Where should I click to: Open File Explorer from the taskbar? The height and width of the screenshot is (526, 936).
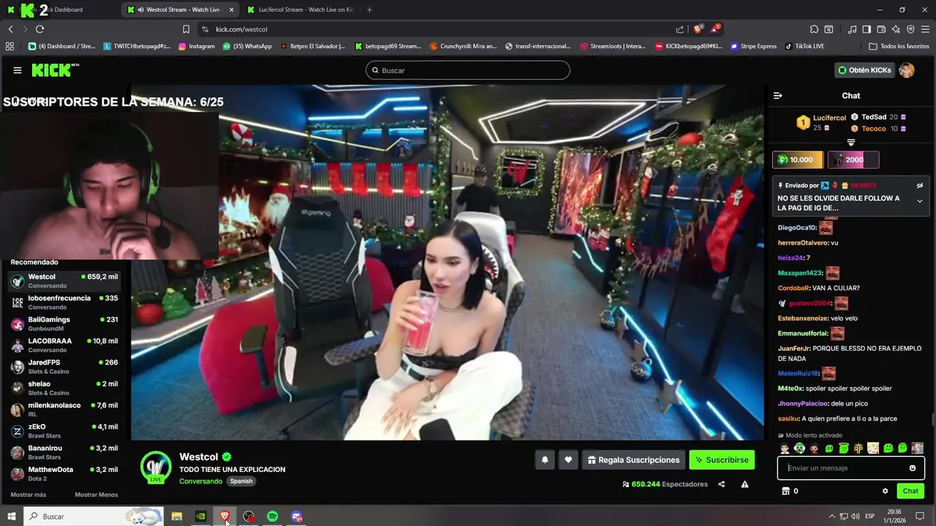coord(176,517)
